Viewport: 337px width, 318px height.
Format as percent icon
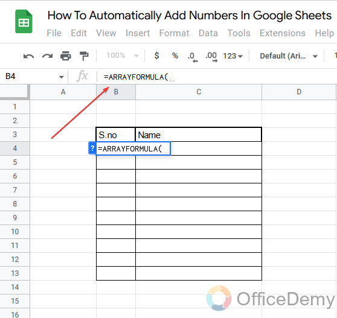point(175,56)
